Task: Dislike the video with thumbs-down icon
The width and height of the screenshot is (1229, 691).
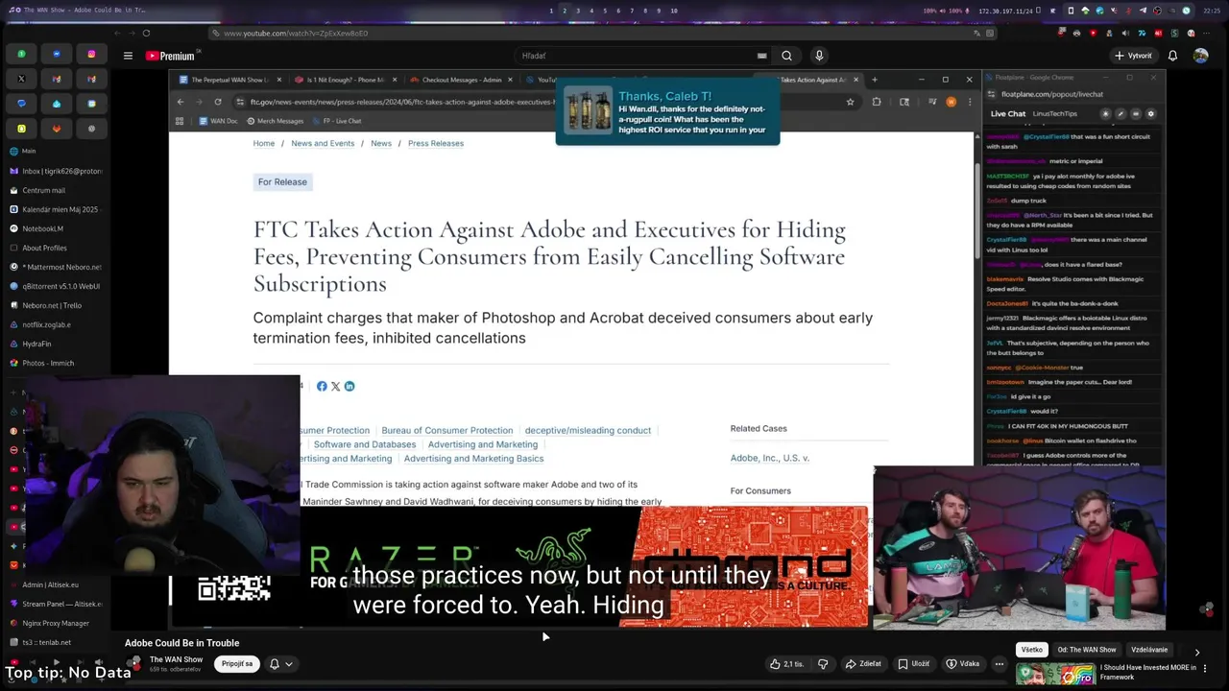Action: point(823,663)
